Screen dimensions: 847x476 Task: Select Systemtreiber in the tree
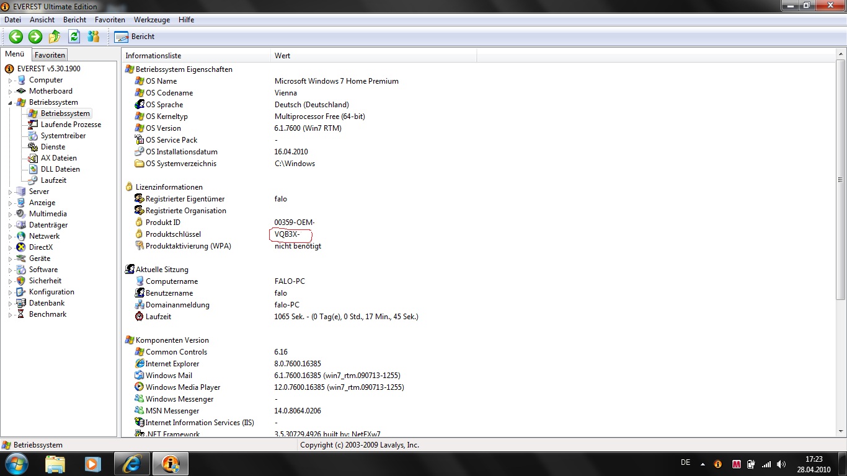coord(63,136)
